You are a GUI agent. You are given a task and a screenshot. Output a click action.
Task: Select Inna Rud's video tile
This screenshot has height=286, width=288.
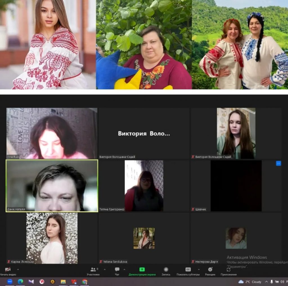[52, 133]
